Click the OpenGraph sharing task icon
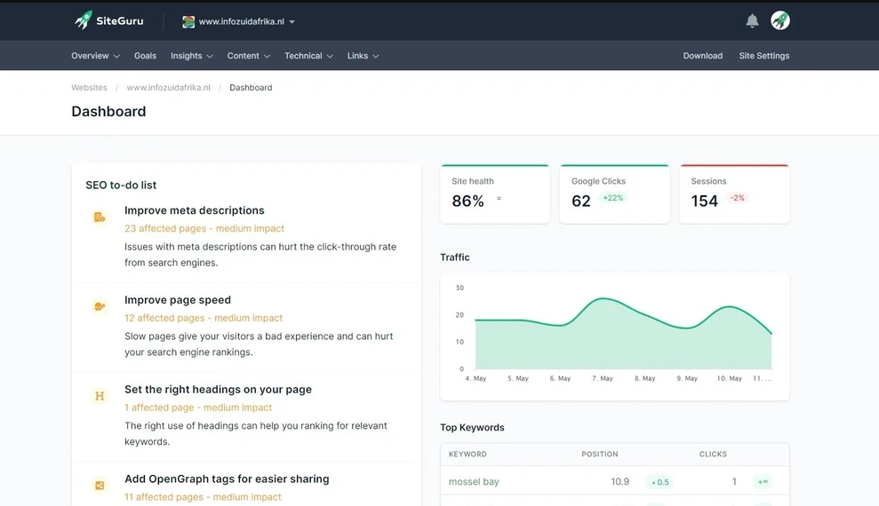This screenshot has width=879, height=506. (x=100, y=486)
